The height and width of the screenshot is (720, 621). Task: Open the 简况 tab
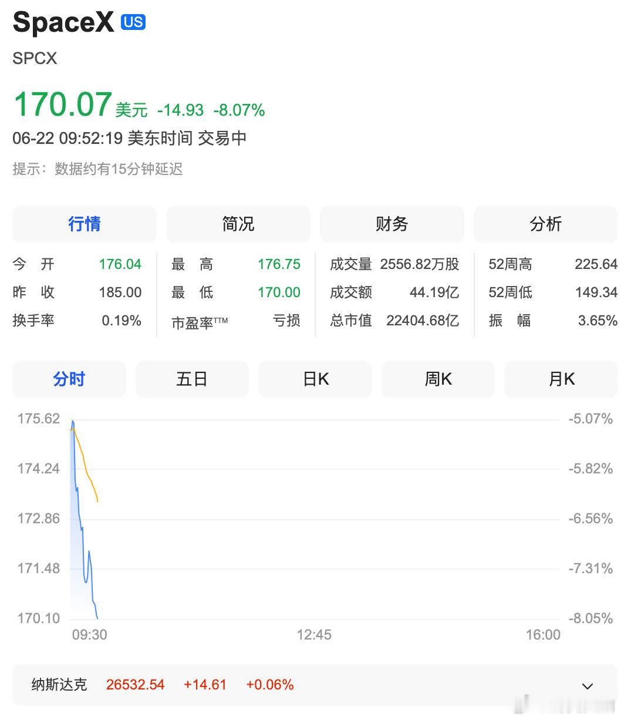pos(238,224)
